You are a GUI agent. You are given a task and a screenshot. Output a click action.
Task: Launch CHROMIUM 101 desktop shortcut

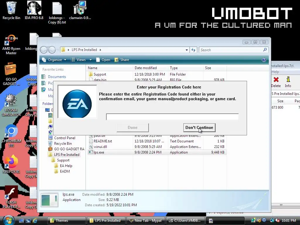pyautogui.click(x=11, y=136)
